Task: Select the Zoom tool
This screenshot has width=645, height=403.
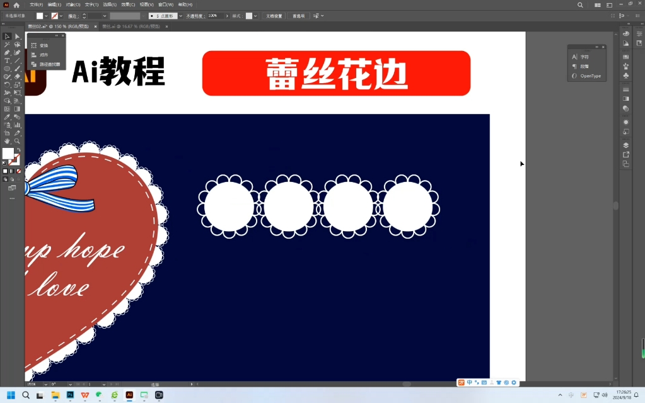Action: pos(17,141)
